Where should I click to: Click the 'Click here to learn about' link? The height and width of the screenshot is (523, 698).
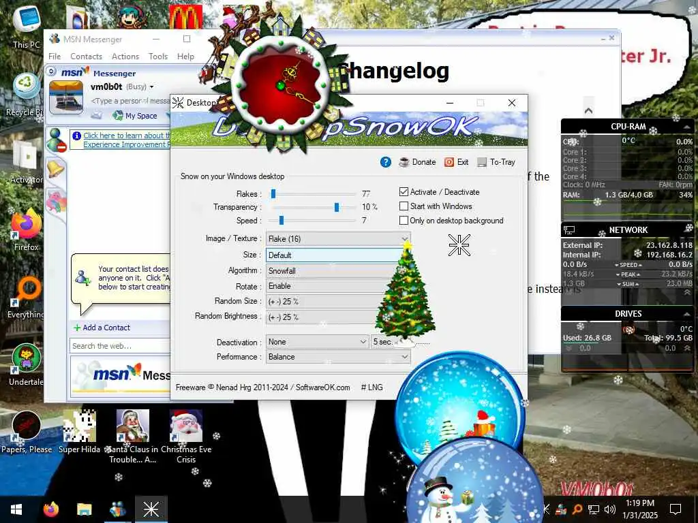pyautogui.click(x=126, y=136)
